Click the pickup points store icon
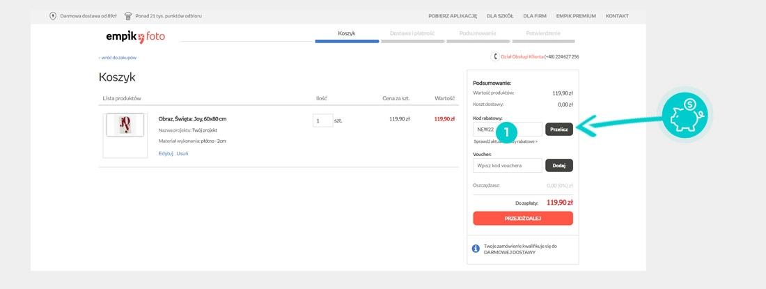This screenshot has width=766, height=289. coord(128,15)
